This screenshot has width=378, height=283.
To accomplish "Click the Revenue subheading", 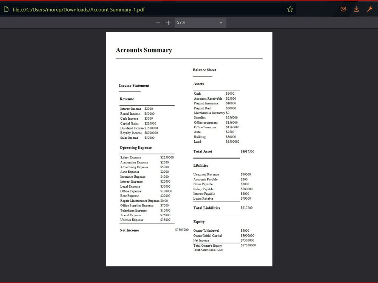I will point(127,99).
